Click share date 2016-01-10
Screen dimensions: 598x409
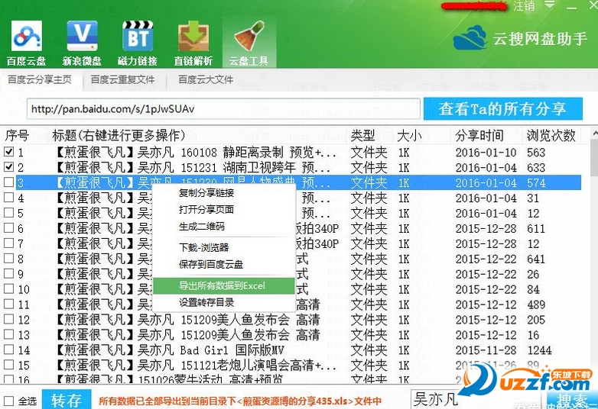(486, 152)
